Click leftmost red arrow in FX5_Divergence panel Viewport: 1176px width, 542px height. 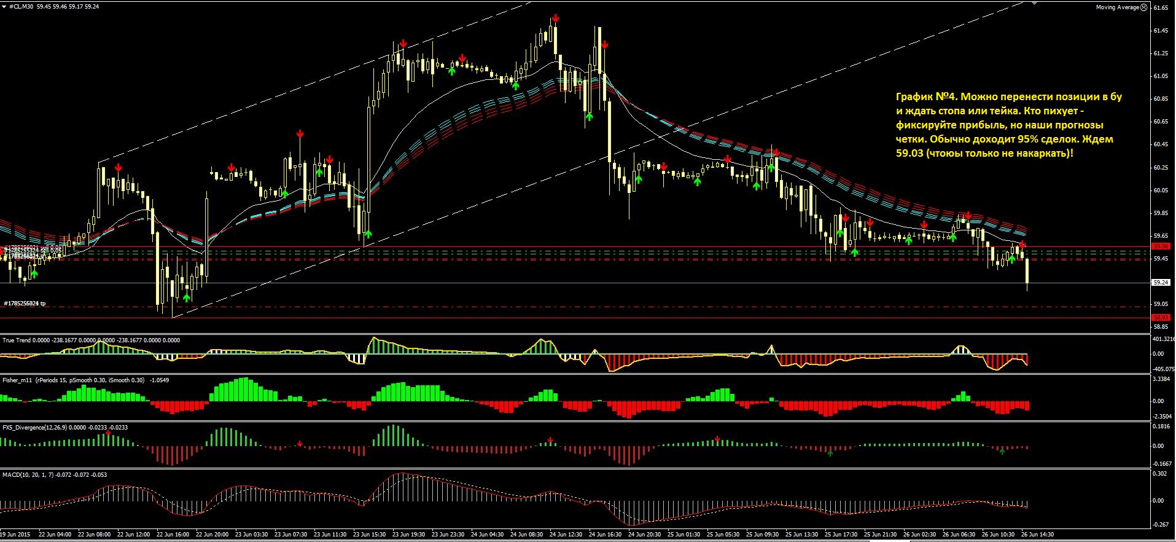click(108, 434)
